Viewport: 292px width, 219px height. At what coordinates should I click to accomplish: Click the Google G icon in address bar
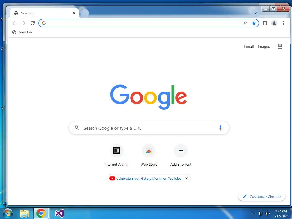44,23
